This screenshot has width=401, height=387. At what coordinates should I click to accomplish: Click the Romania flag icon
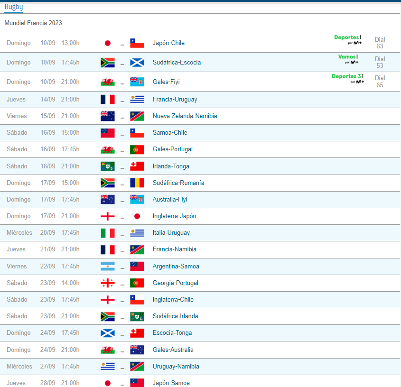point(137,183)
